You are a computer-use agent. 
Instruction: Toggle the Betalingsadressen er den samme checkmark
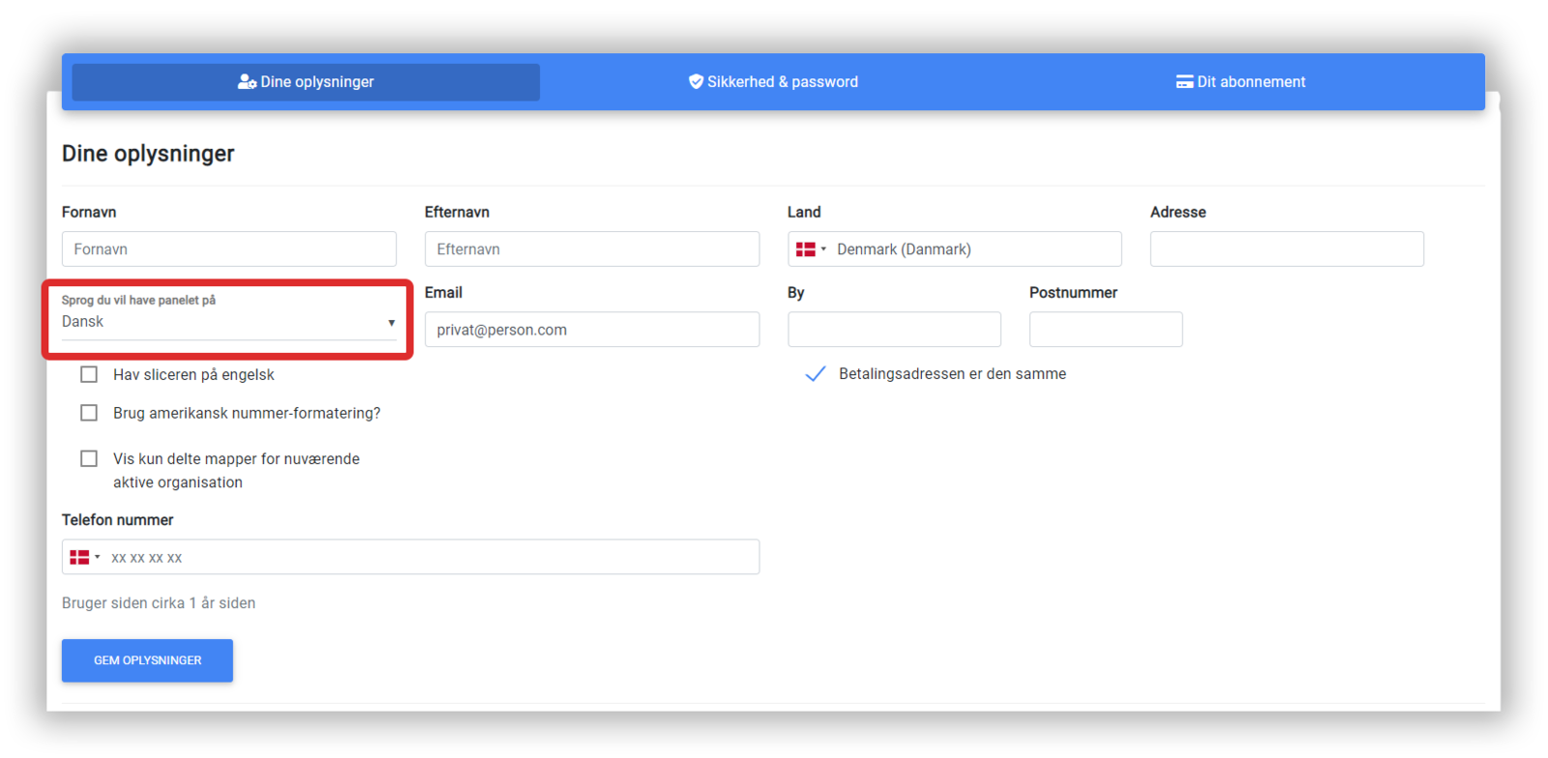(816, 374)
